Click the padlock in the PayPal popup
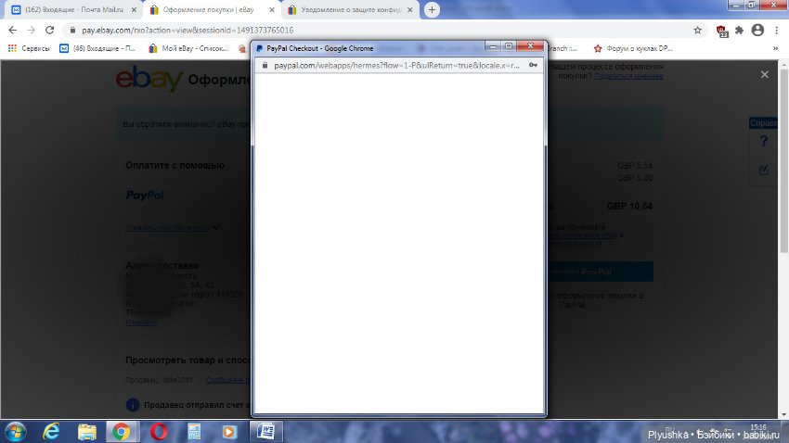 [x=265, y=65]
